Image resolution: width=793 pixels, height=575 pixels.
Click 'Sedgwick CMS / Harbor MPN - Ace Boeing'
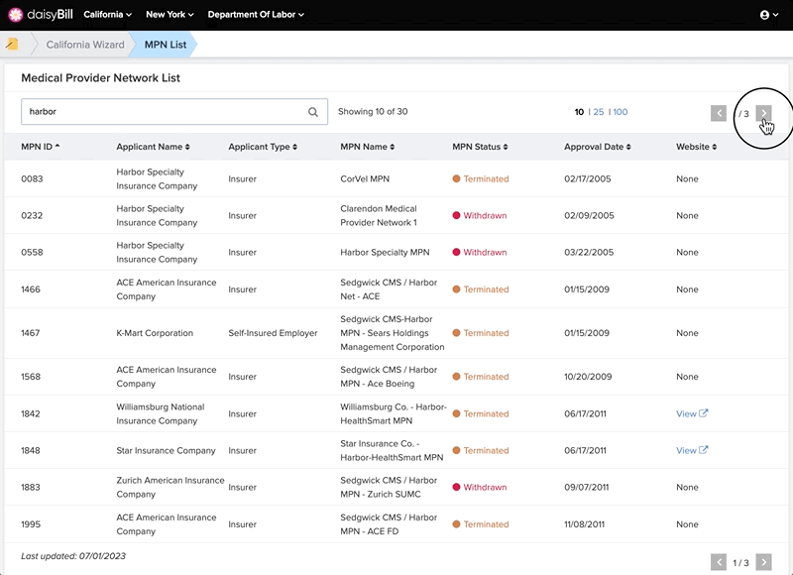tap(389, 377)
